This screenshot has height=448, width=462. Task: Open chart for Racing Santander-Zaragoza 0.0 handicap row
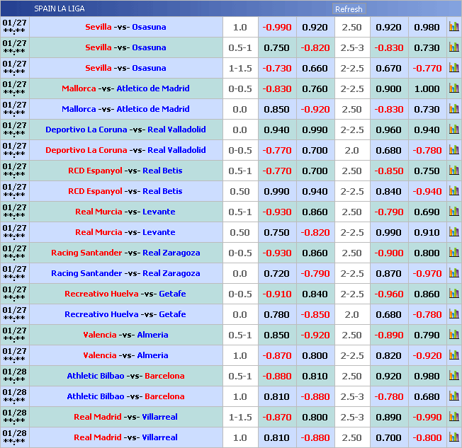[453, 273]
